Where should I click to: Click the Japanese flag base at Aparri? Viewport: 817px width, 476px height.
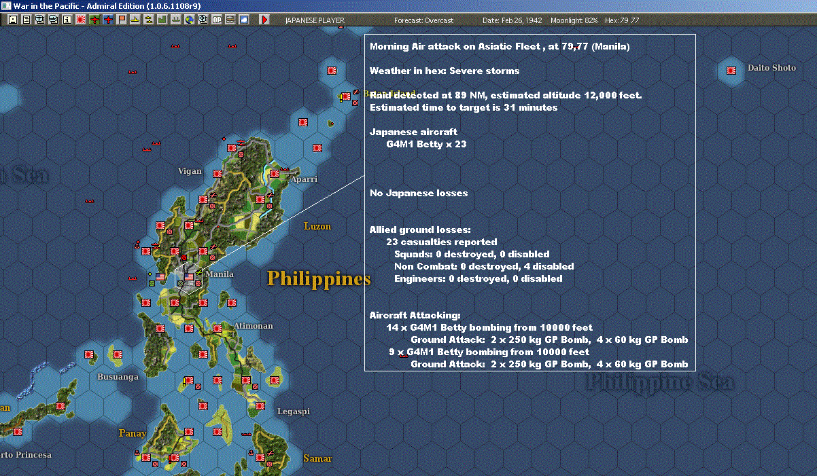[x=274, y=174]
